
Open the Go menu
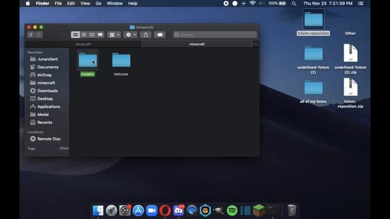click(x=99, y=4)
